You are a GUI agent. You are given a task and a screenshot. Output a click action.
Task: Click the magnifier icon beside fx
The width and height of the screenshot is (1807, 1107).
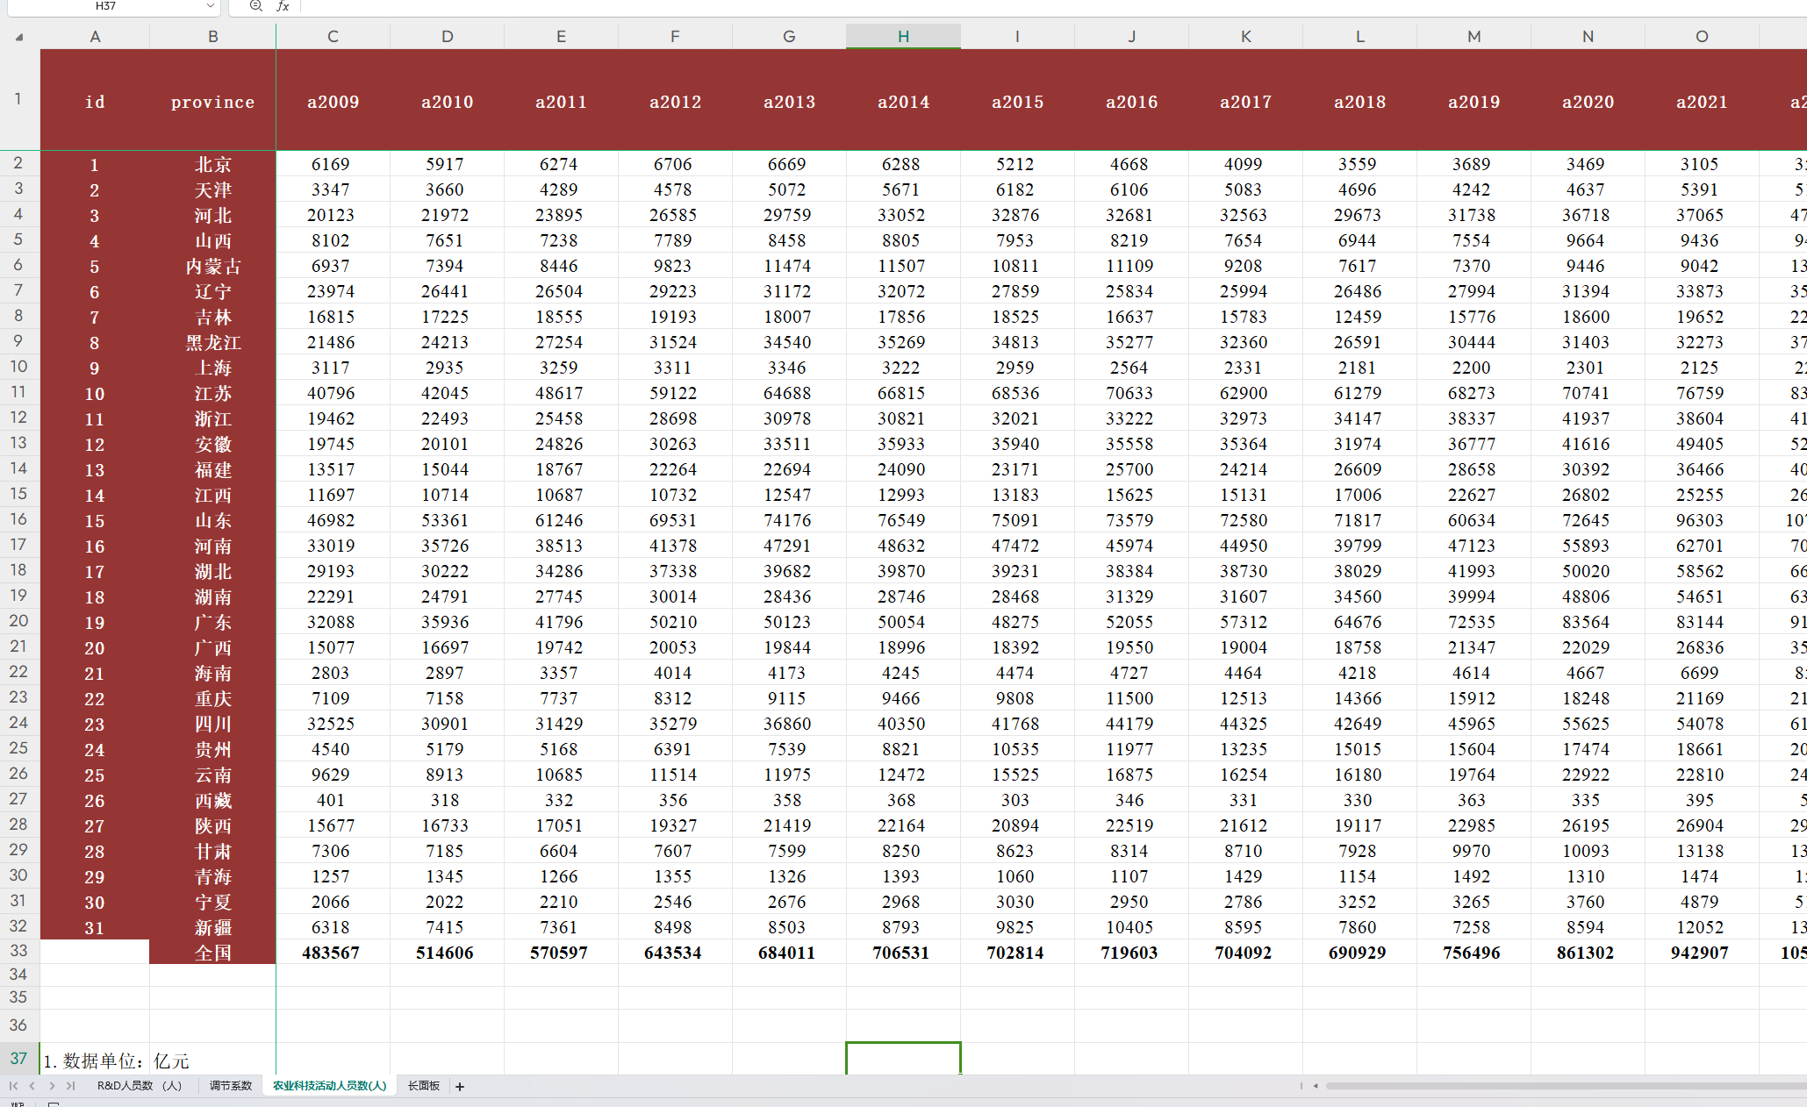click(255, 6)
